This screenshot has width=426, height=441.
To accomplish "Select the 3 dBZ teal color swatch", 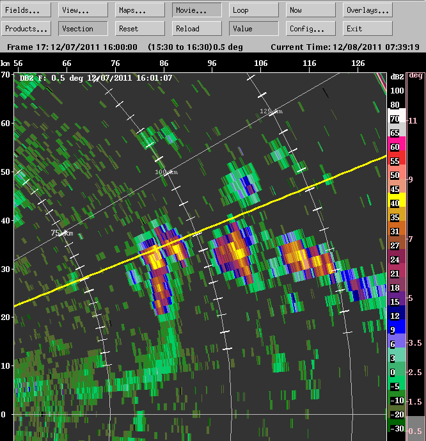I will coord(397,355).
